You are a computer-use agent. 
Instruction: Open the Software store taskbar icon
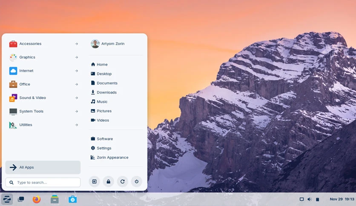[x=73, y=200]
